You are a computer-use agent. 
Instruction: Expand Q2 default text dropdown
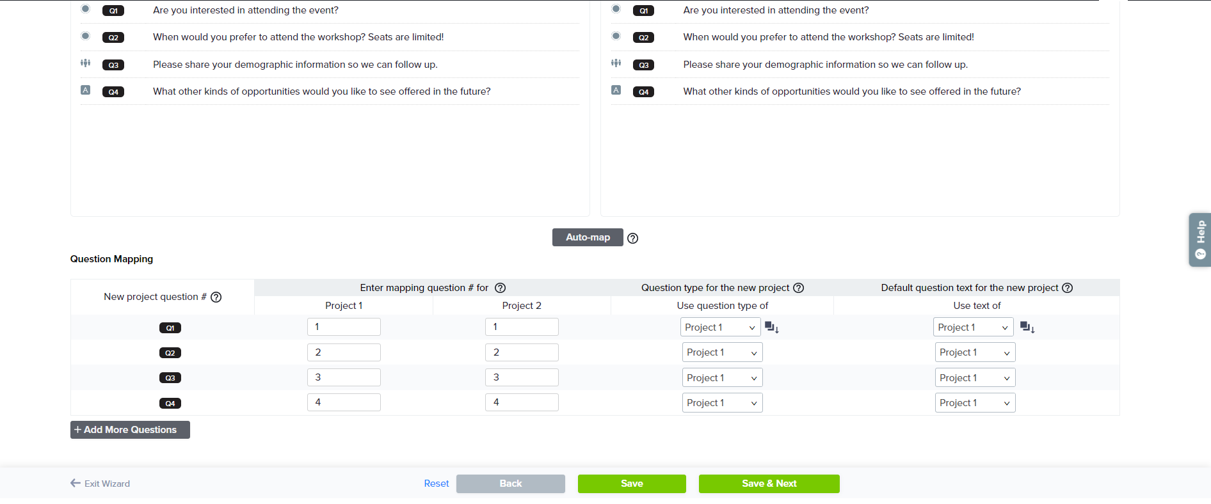[975, 352]
